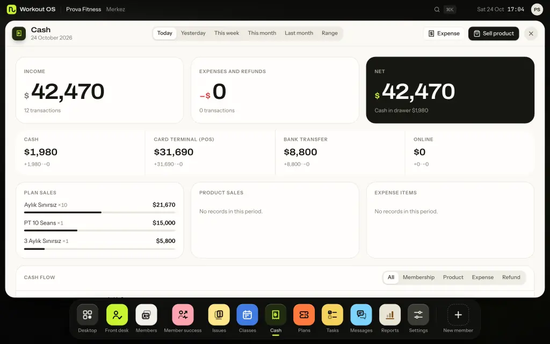Click Product Sales "No records in this period."
Screen dimensions: 550x344
pyautogui.click(x=231, y=211)
